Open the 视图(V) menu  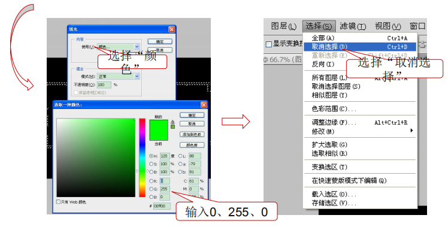[x=388, y=26]
